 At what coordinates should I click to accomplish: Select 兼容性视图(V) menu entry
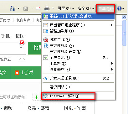[x=79, y=46]
